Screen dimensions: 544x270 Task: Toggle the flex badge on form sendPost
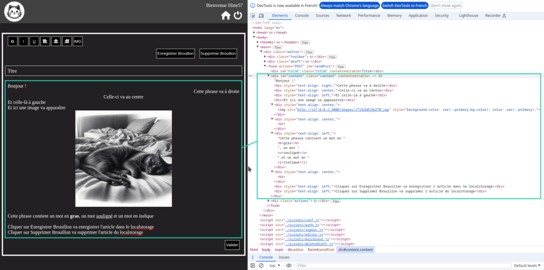[341, 66]
